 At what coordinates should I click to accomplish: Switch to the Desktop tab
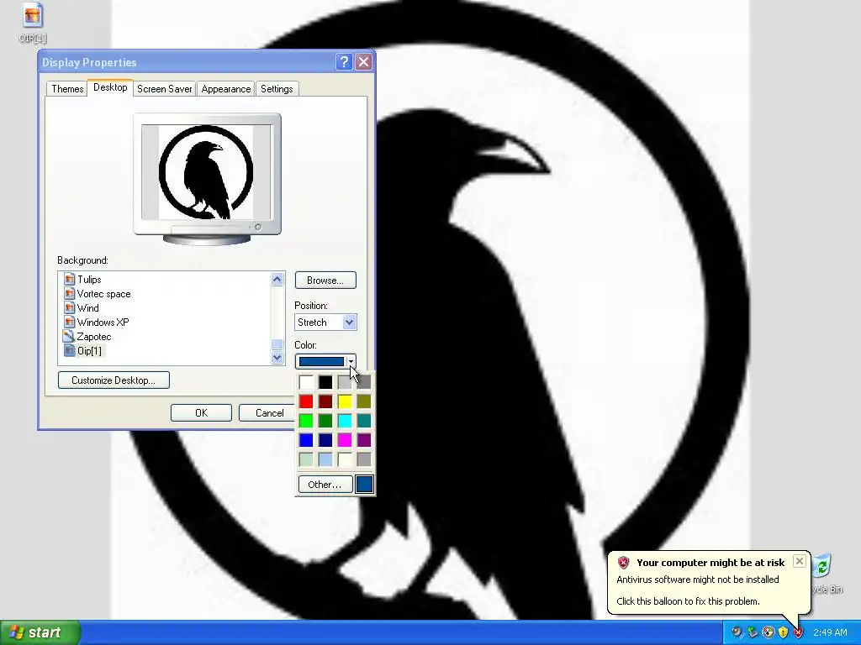pos(110,87)
